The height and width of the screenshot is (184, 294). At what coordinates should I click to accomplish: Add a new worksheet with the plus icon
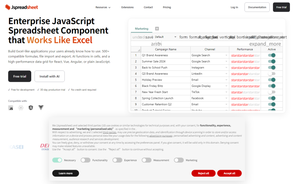pyautogui.click(x=157, y=29)
